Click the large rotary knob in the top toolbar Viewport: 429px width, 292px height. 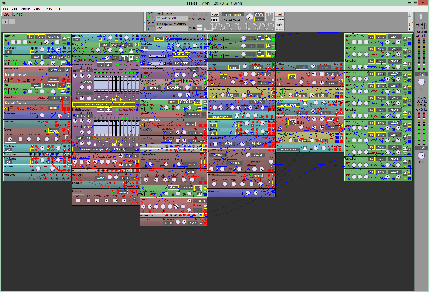tap(250, 17)
